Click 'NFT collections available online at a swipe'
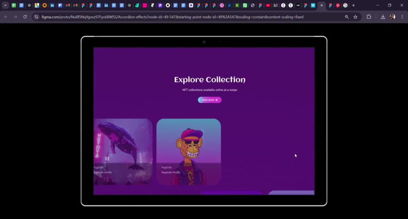Viewport: 408px width, 219px height. click(210, 90)
